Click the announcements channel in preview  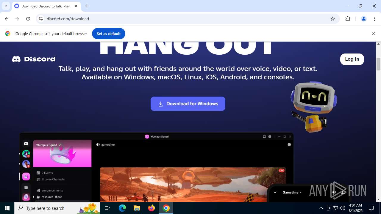tap(49, 190)
